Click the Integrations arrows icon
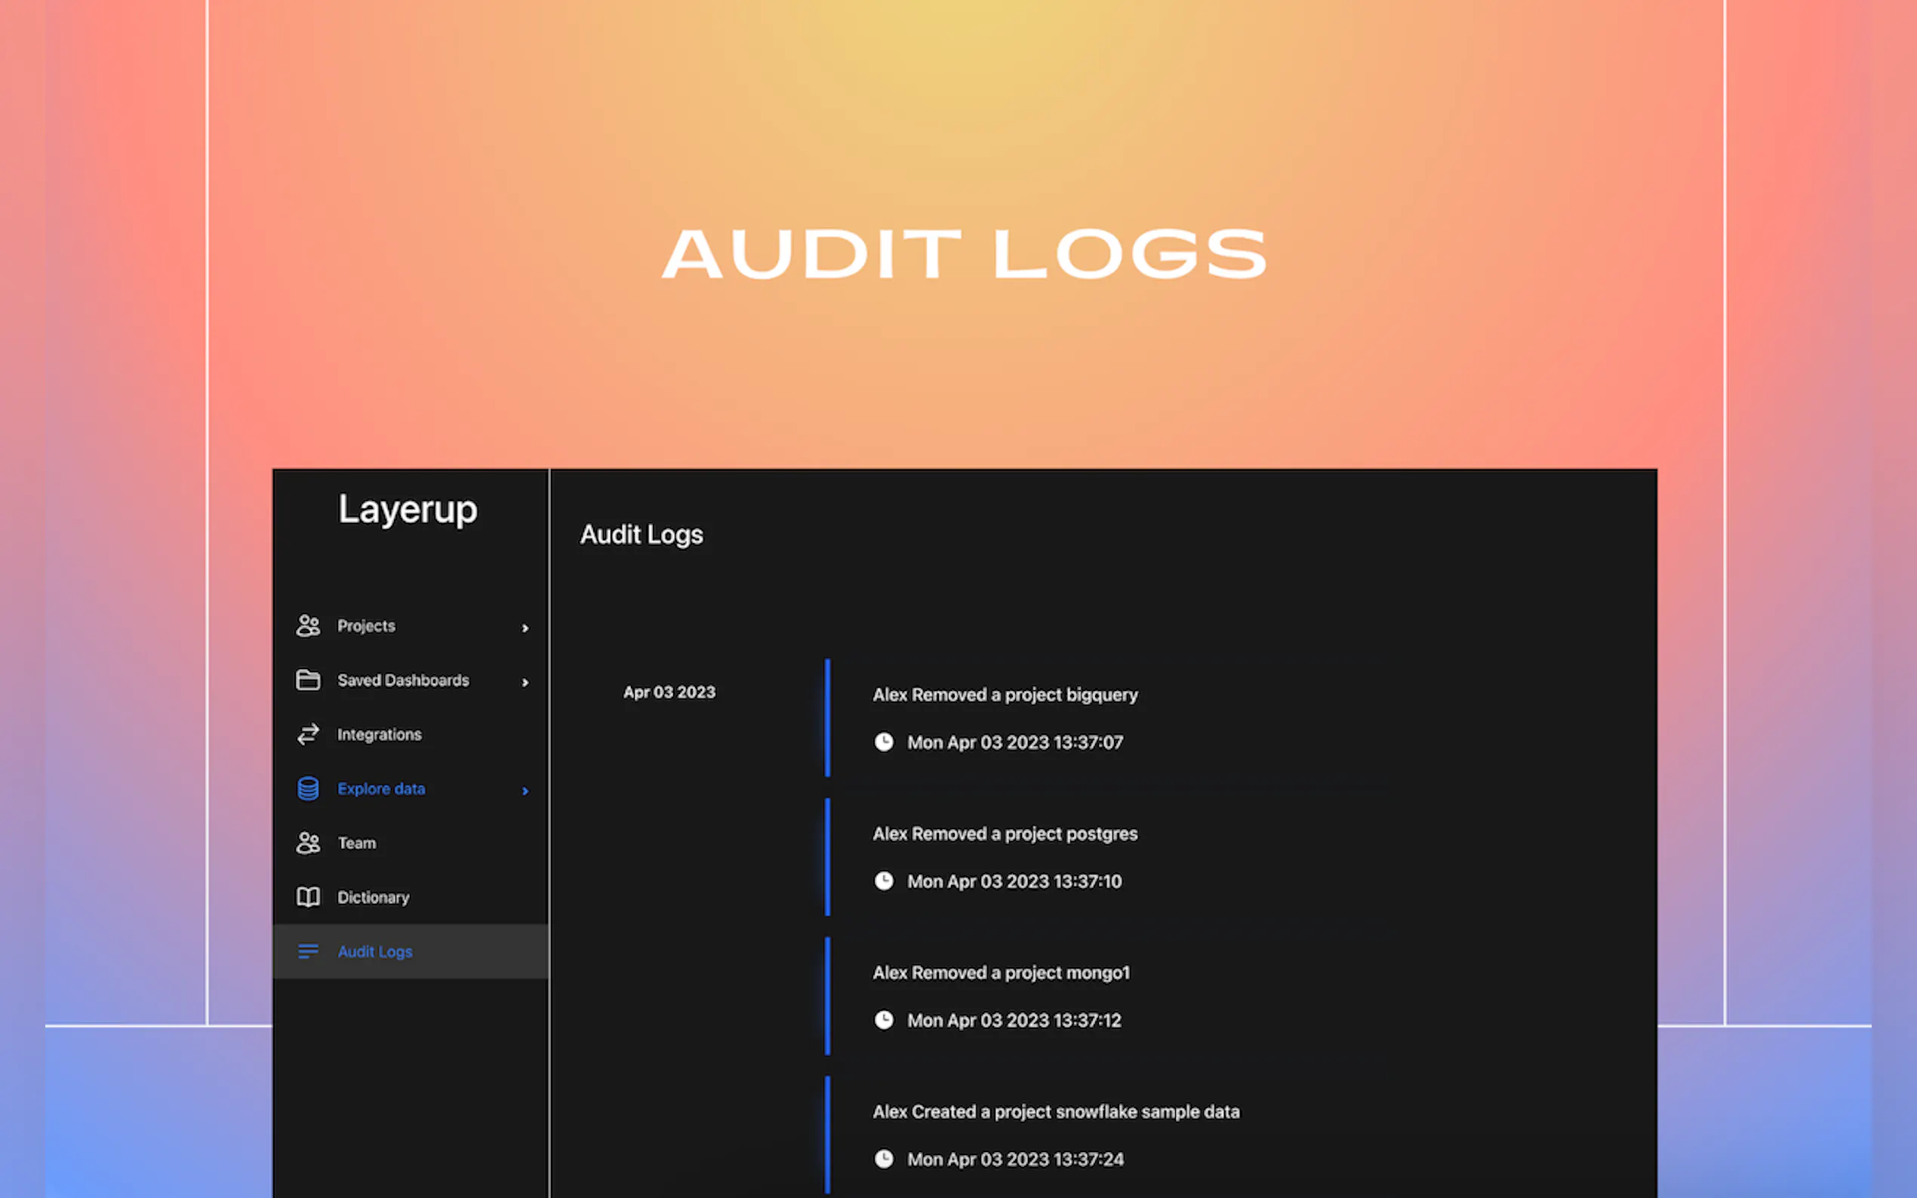The width and height of the screenshot is (1917, 1198). [307, 735]
